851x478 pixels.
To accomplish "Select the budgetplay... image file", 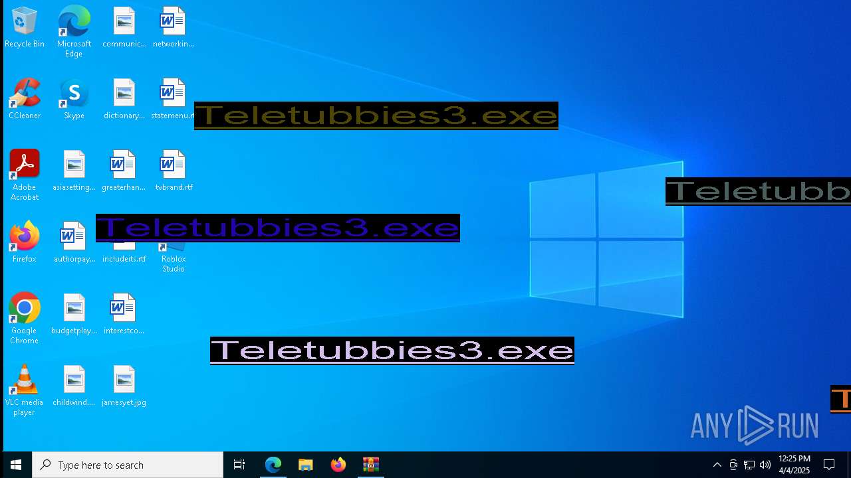I will coord(74,315).
